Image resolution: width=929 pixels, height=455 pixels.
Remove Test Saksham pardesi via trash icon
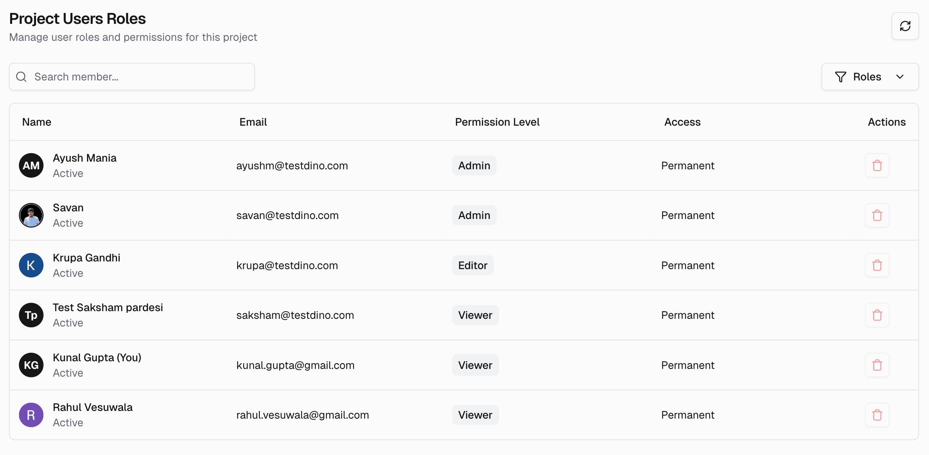(877, 315)
